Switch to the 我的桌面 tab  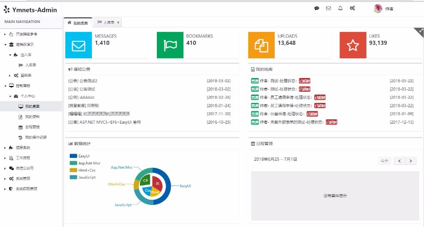tap(78, 23)
